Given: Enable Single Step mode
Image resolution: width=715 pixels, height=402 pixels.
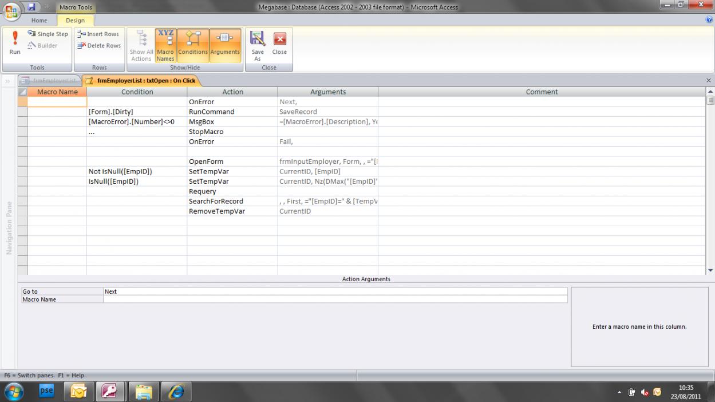Looking at the screenshot, I should [x=48, y=34].
